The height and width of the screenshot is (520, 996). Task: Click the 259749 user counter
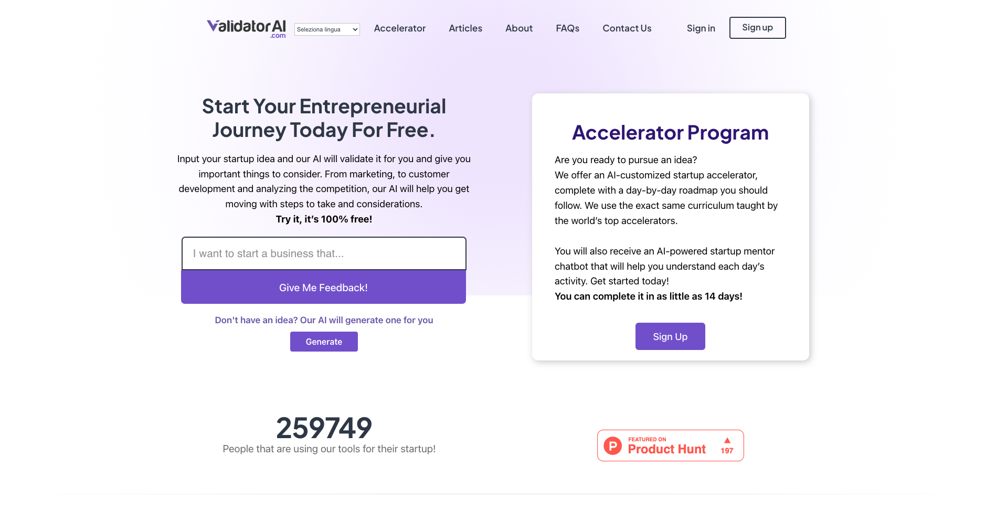(324, 428)
